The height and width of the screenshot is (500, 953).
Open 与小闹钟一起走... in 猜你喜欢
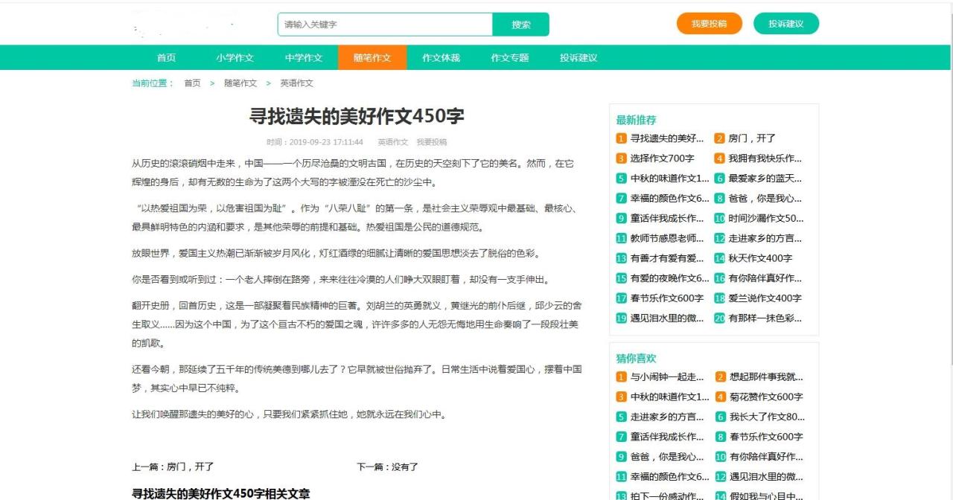coord(666,376)
